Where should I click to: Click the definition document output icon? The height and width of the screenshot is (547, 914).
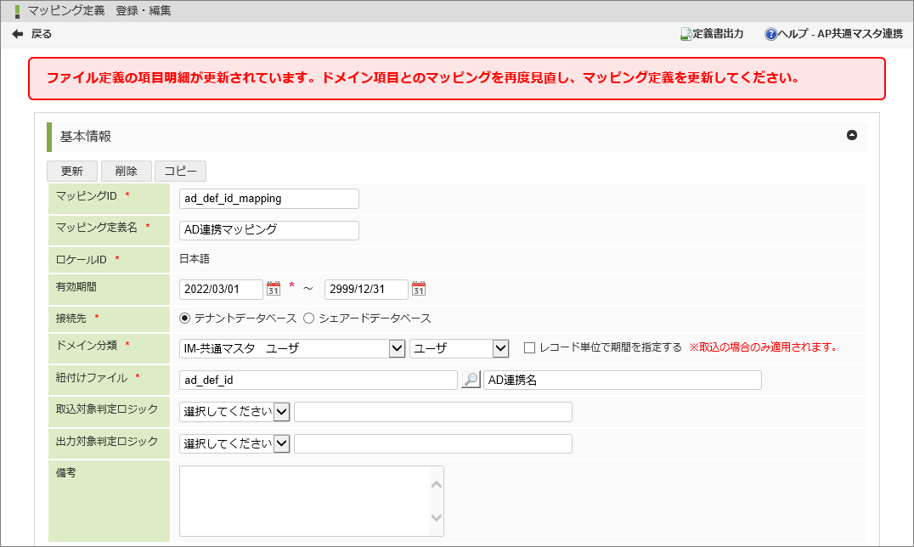(x=686, y=34)
